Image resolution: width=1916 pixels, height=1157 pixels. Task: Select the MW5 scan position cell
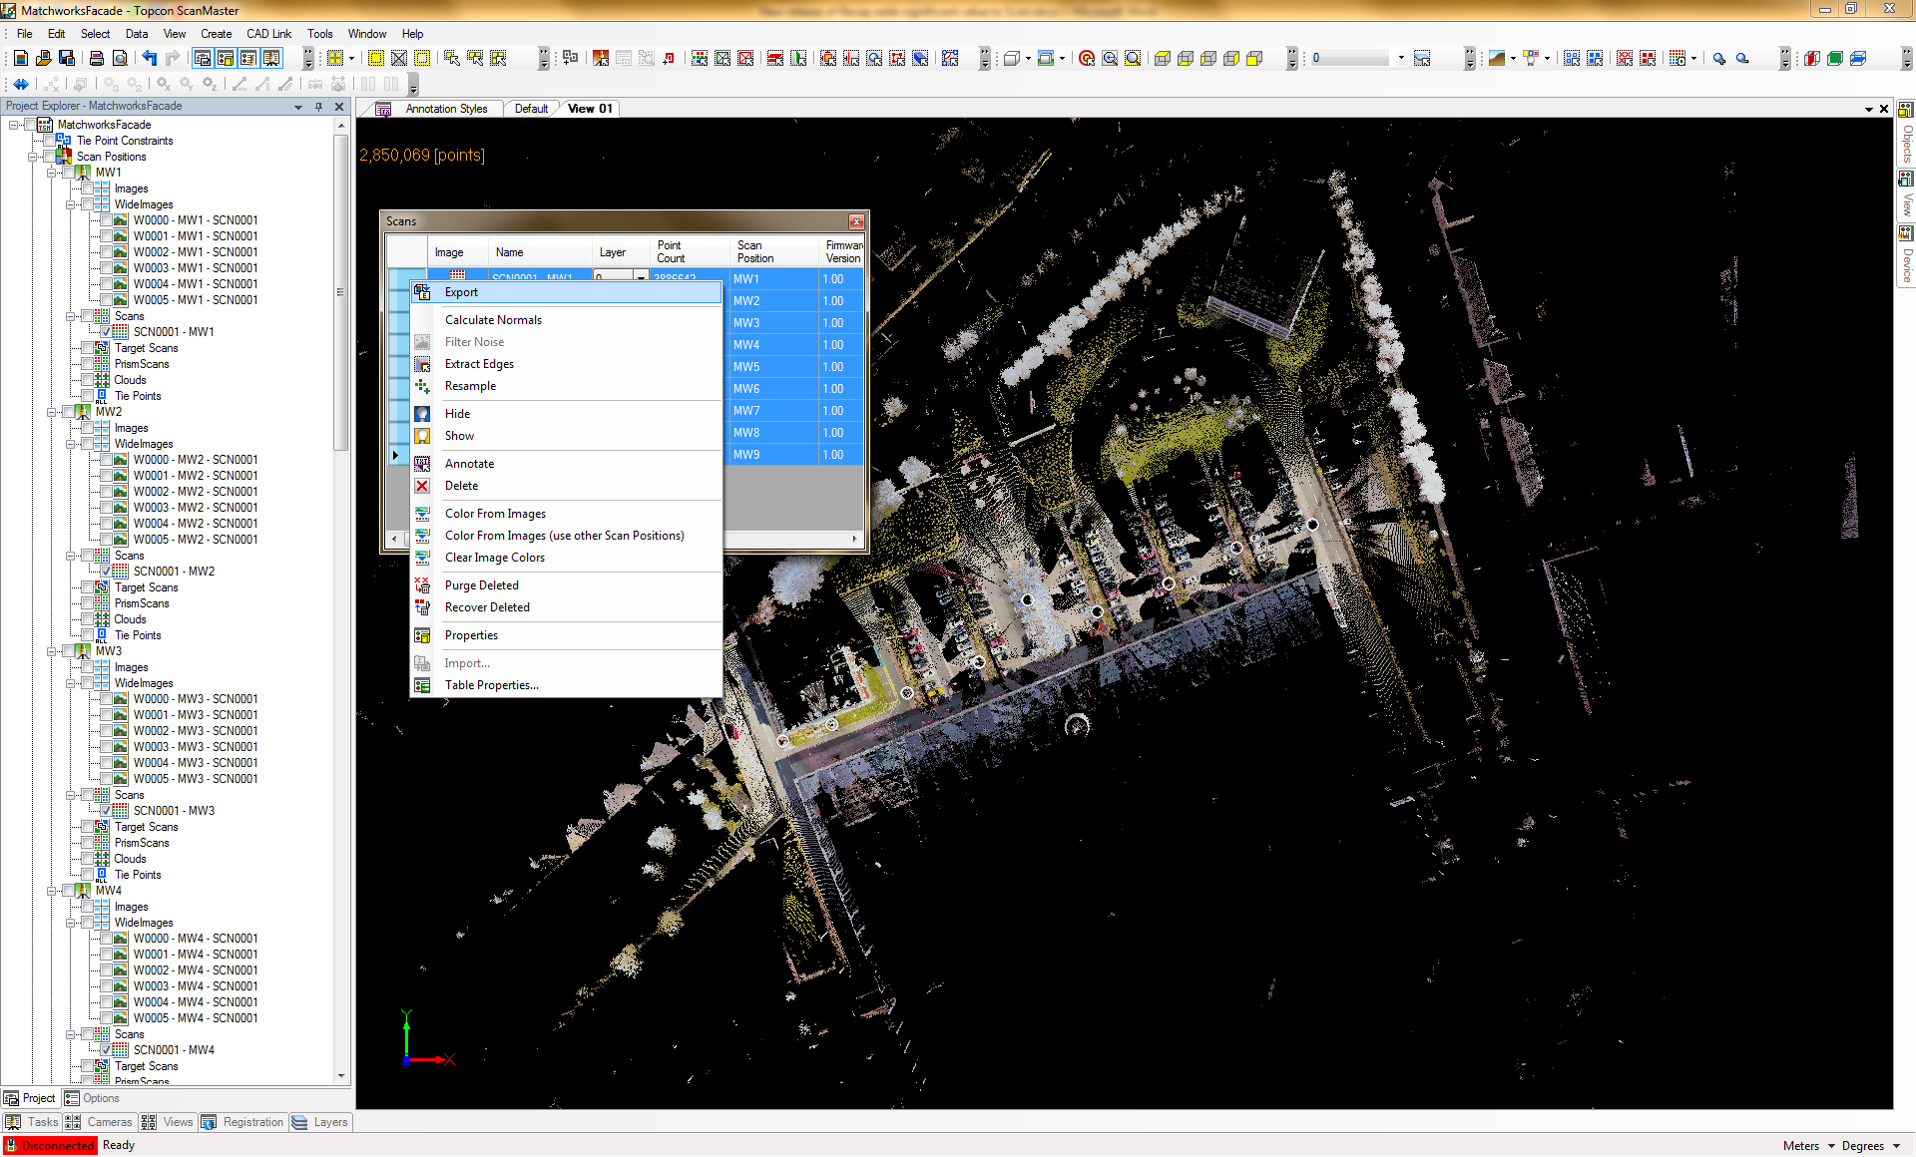click(x=772, y=367)
